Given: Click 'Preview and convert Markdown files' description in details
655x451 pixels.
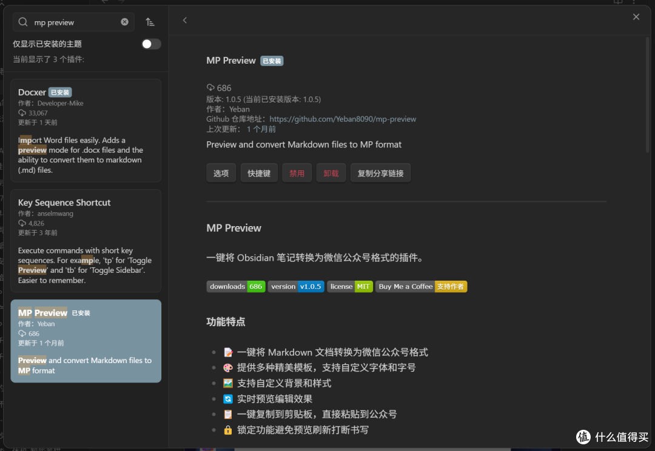Looking at the screenshot, I should 304,144.
